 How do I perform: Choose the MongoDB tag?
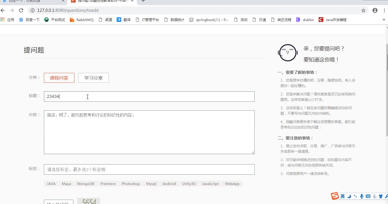pyautogui.click(x=86, y=184)
